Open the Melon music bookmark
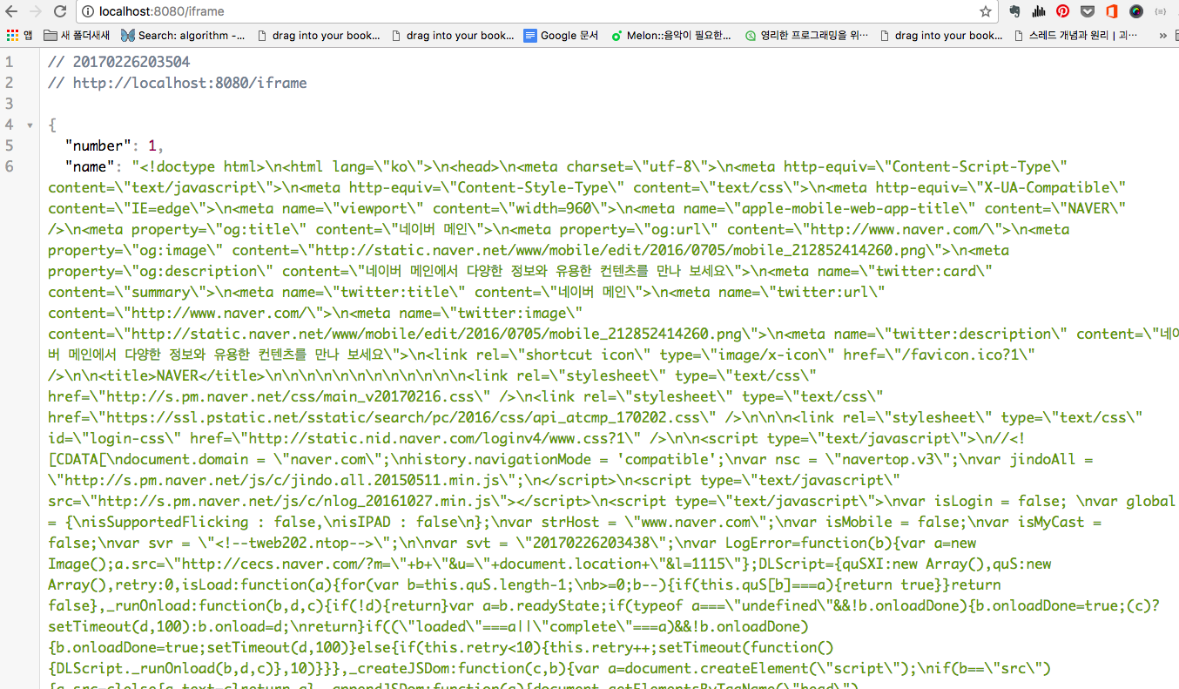Screen dimensions: 1179x689 click(671, 36)
